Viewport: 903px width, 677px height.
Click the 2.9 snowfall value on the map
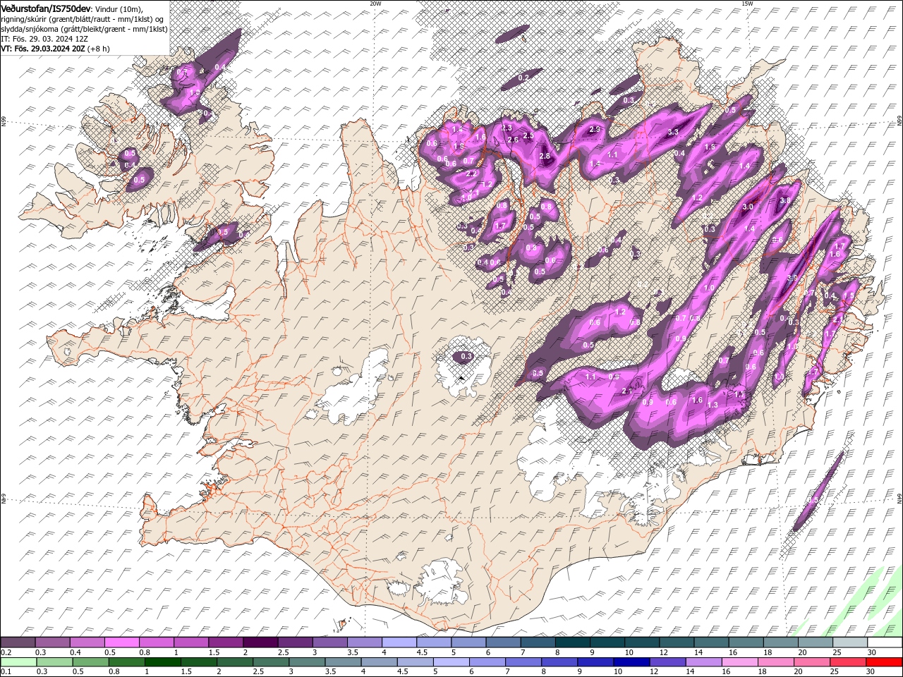[595, 129]
